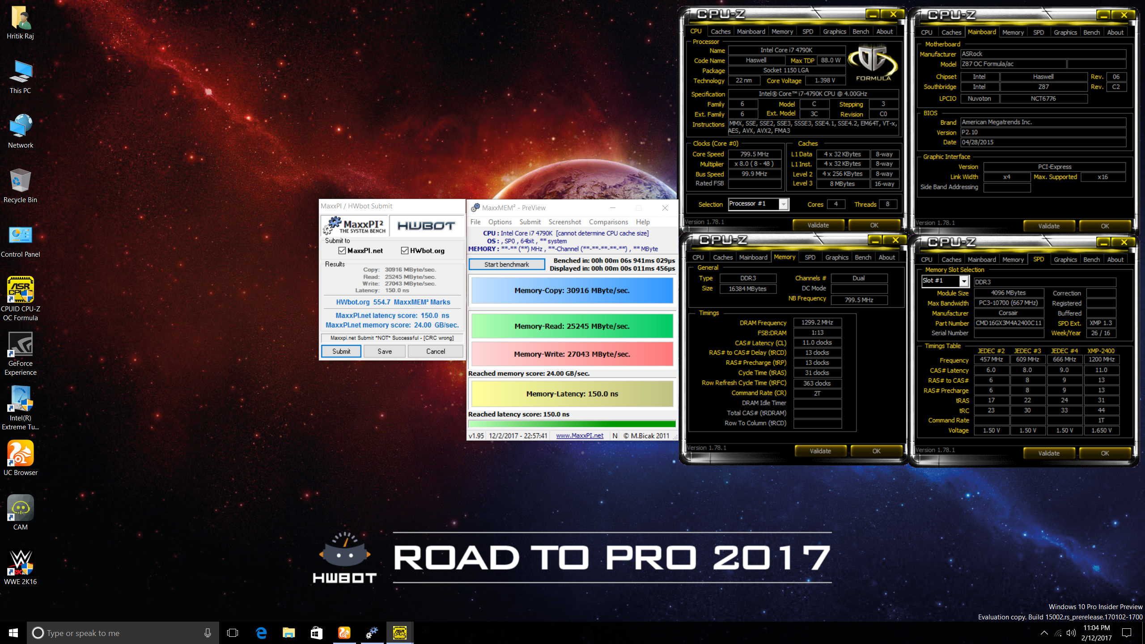Open the network status tray icon
Viewport: 1145px width, 644px height.
click(x=1058, y=633)
